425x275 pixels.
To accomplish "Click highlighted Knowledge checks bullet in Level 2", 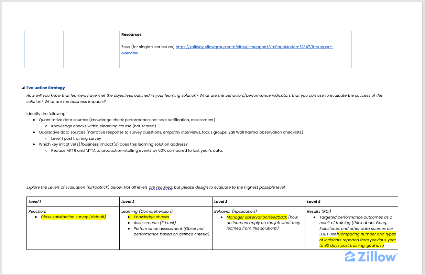I will [151, 217].
